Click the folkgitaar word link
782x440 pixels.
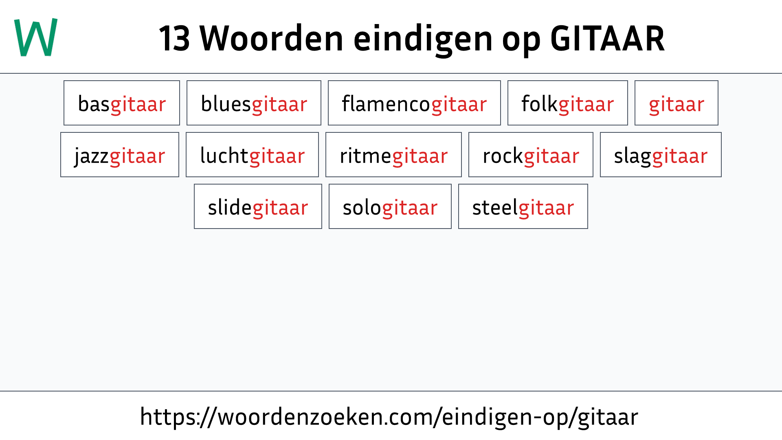click(x=567, y=103)
